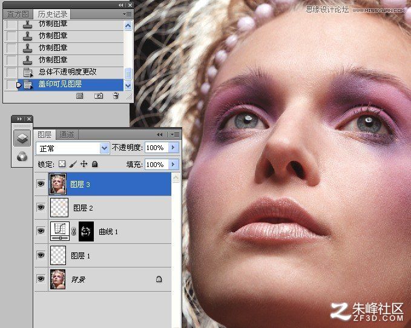Toggle history brush source box for 盖印可见图层
The image size is (411, 328).
point(10,85)
